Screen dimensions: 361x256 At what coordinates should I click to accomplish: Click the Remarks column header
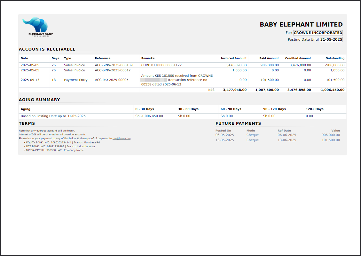click(x=148, y=58)
